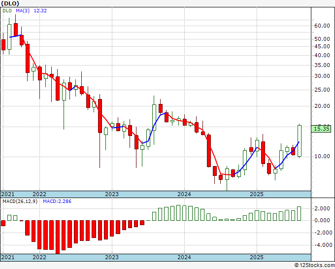Click the 35.00 price axis label
This screenshot has width=335, height=269.
click(322, 65)
